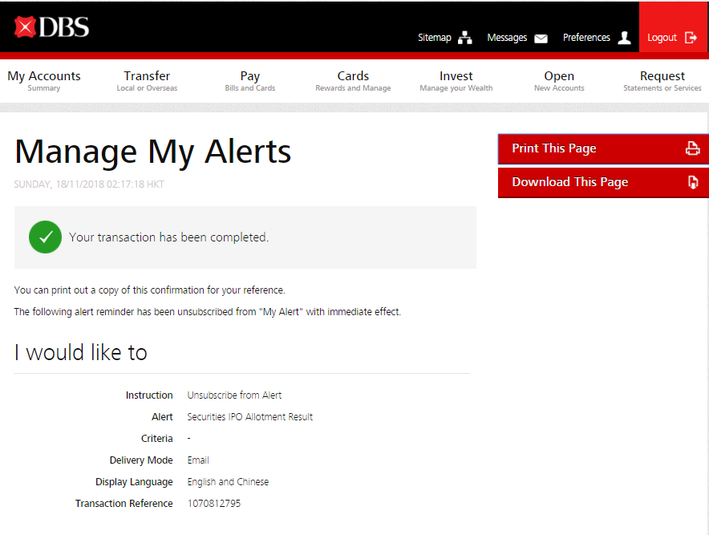Click the download file icon
The width and height of the screenshot is (709, 535).
[693, 182]
